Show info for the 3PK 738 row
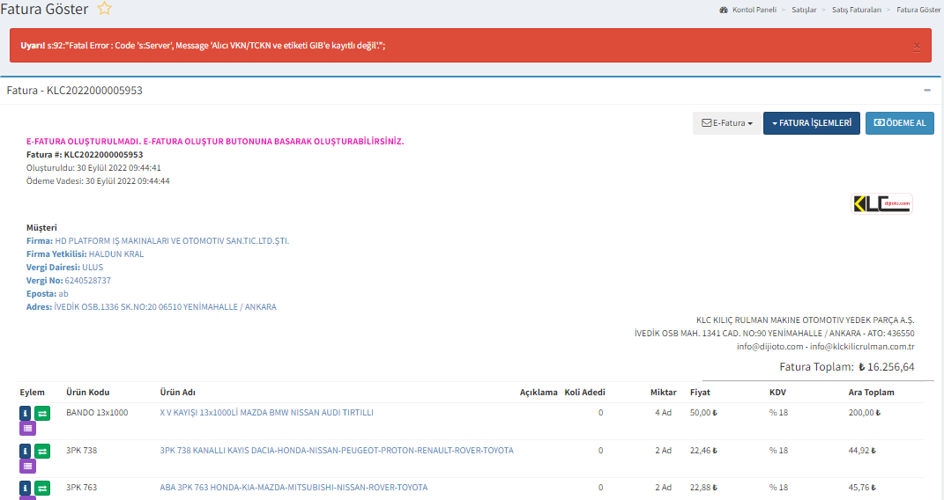The height and width of the screenshot is (500, 944). tap(26, 451)
